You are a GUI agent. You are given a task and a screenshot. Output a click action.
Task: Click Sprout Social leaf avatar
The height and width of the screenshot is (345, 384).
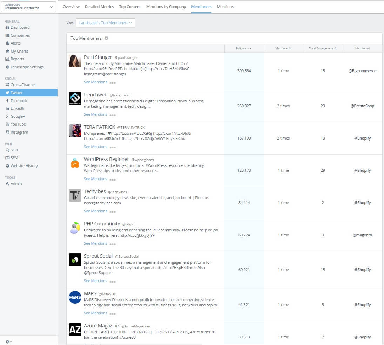coord(75,260)
